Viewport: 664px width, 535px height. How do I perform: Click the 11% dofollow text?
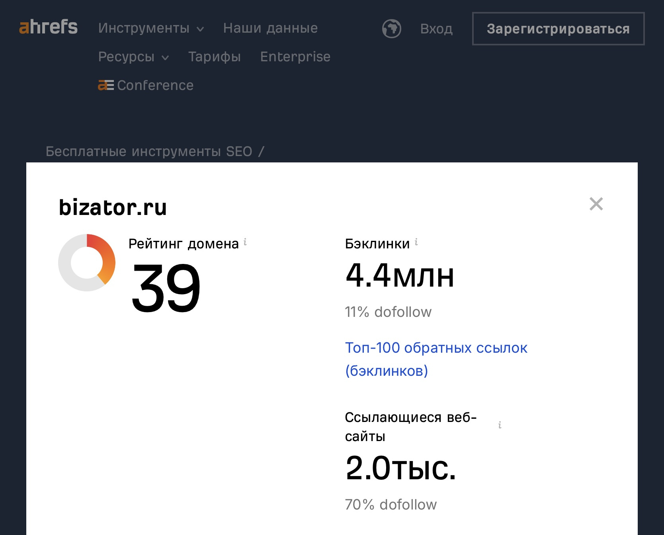pyautogui.click(x=388, y=312)
